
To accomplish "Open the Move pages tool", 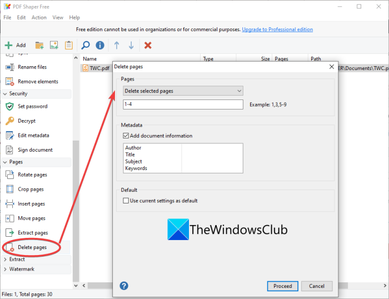I will [32, 218].
